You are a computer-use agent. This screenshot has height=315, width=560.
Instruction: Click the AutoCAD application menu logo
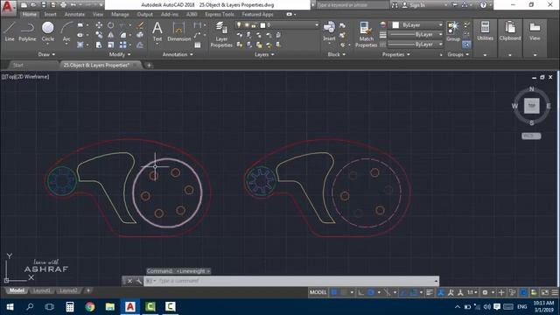(x=8, y=7)
